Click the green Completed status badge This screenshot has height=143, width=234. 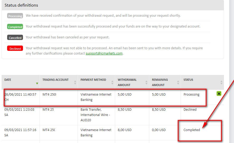tap(15, 27)
